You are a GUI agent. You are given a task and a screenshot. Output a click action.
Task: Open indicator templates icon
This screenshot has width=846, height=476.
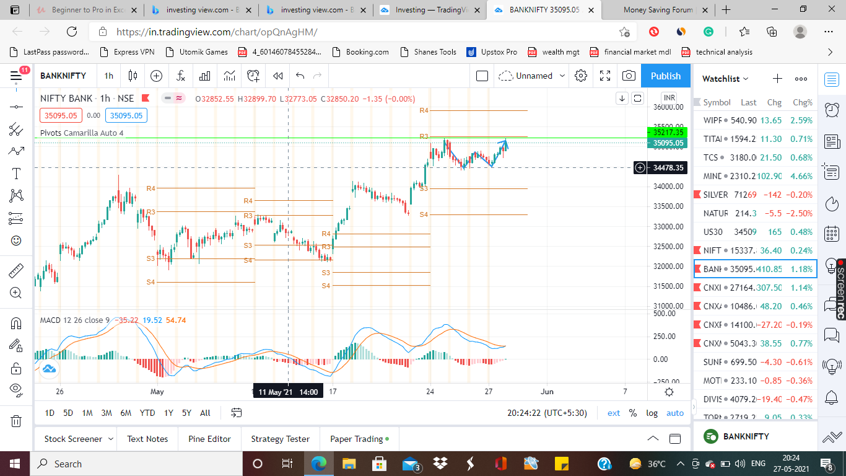point(229,76)
